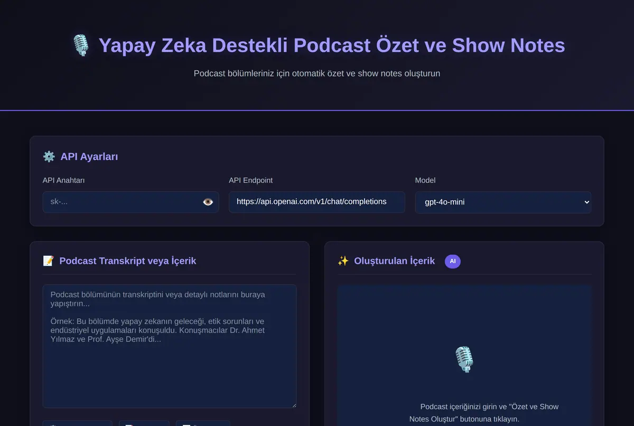Click the memo icon beside Podcast Transkript

(x=48, y=261)
